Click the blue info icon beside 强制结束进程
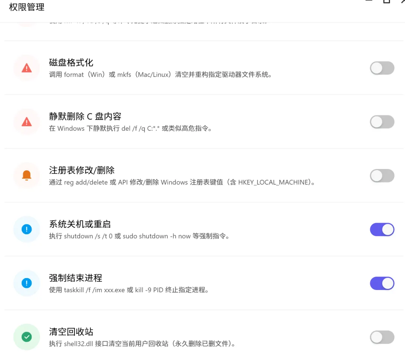The height and width of the screenshot is (353, 405). 27,283
